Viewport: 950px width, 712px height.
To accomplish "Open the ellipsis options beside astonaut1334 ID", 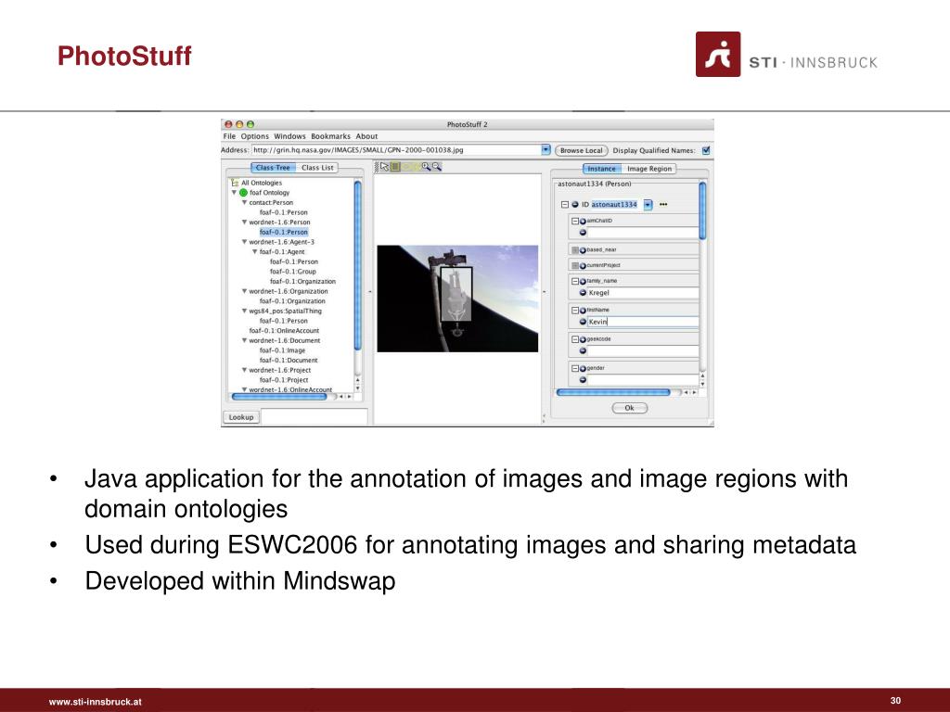I will click(x=663, y=205).
